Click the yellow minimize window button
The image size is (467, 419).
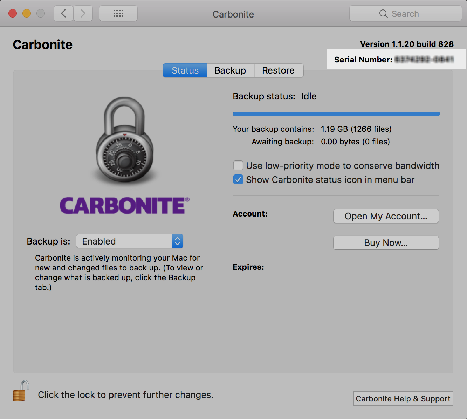point(27,14)
